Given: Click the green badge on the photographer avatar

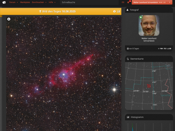Looking at the screenshot, I should [x=141, y=17].
